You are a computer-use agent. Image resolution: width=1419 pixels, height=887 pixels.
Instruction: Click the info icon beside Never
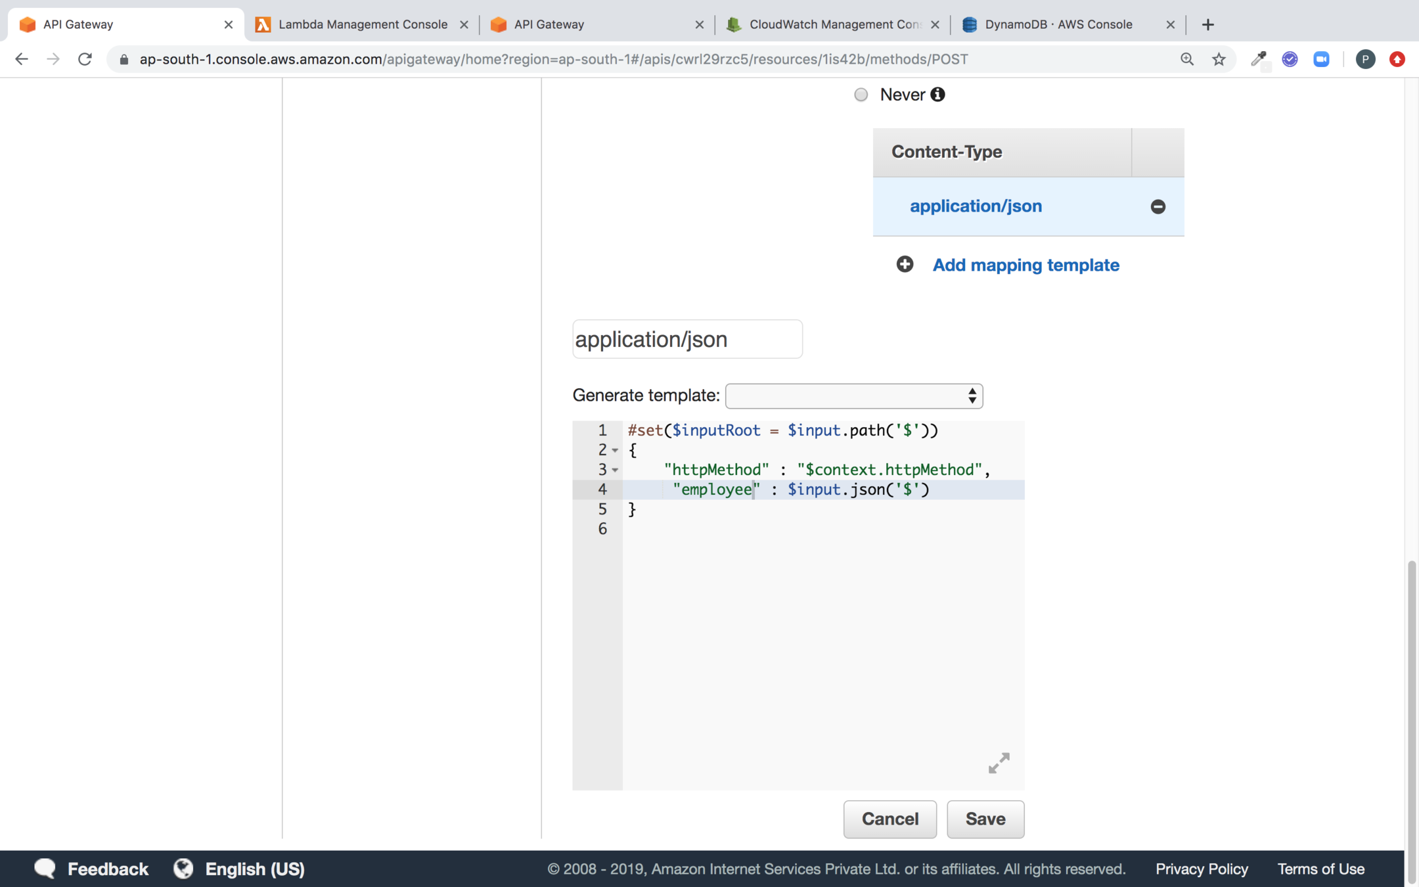[x=937, y=95]
